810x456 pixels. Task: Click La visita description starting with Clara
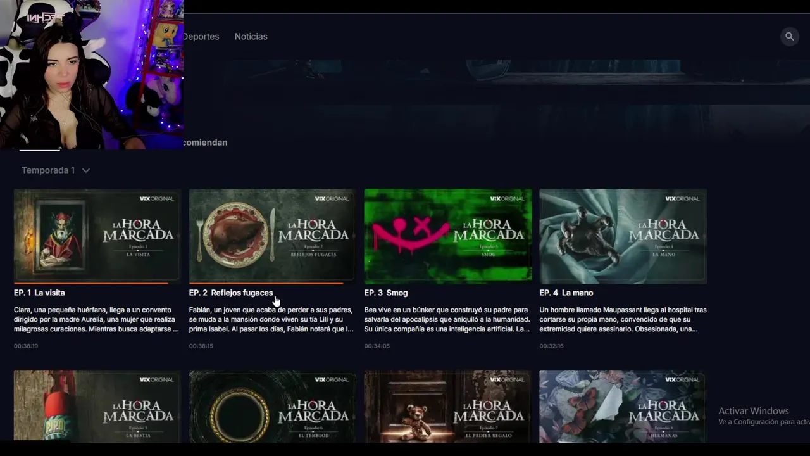96,319
